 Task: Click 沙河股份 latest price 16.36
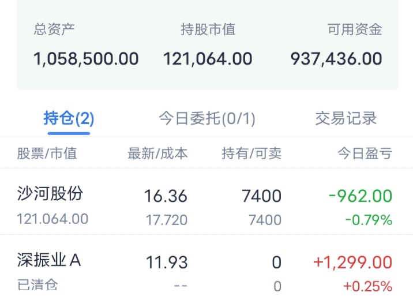tap(166, 196)
